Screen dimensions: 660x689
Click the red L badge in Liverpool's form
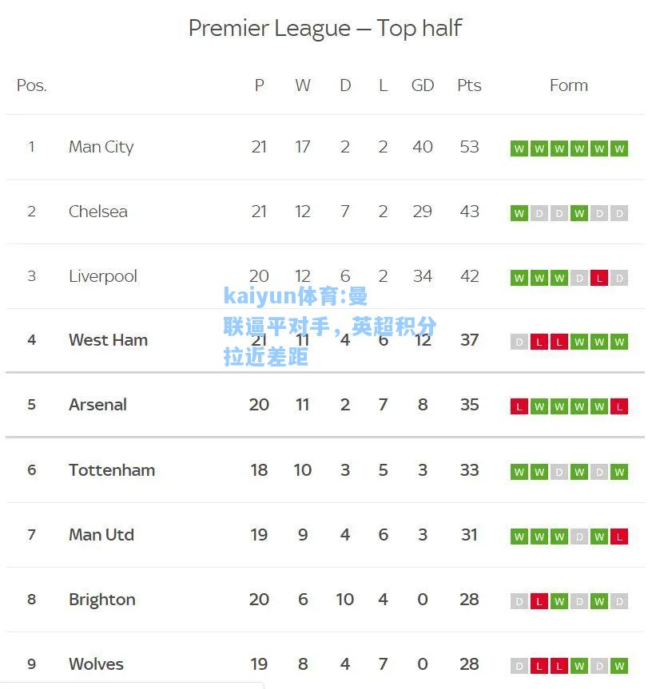tap(599, 278)
